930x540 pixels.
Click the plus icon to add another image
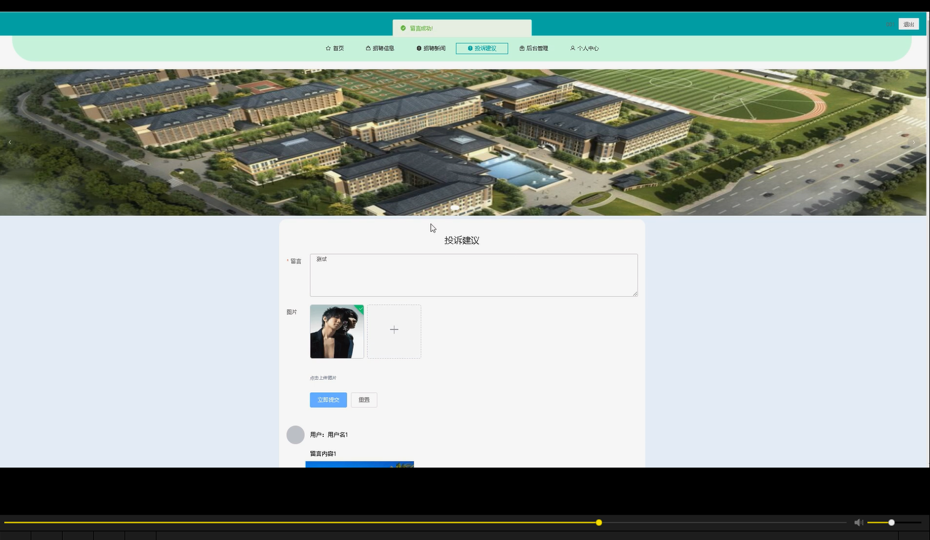pos(394,330)
